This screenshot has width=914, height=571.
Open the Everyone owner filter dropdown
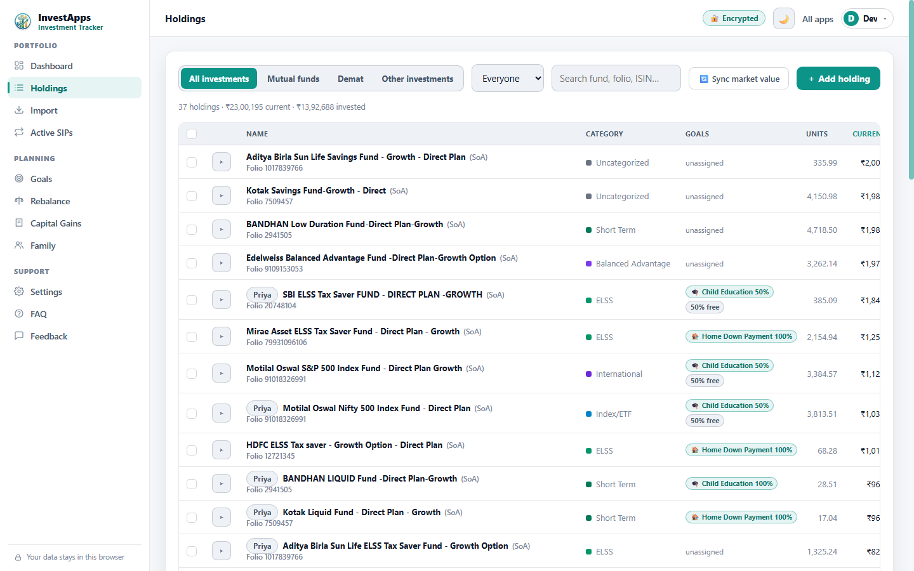508,78
